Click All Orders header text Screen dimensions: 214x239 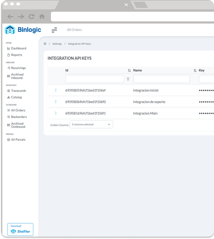point(74,30)
